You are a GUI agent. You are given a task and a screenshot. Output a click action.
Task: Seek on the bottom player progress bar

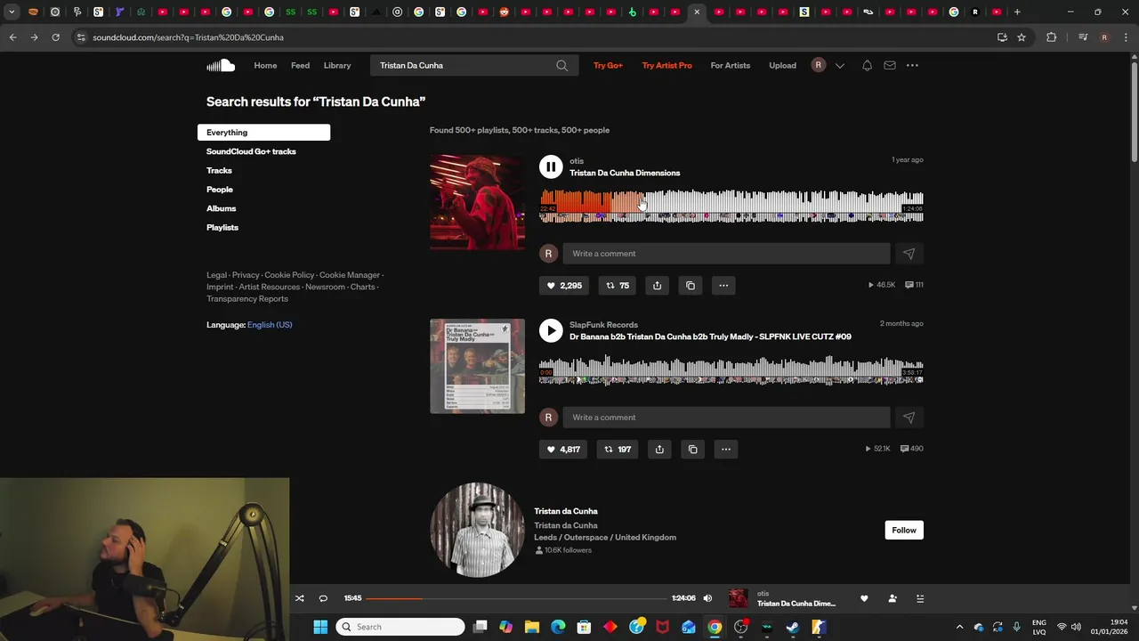[x=515, y=598]
